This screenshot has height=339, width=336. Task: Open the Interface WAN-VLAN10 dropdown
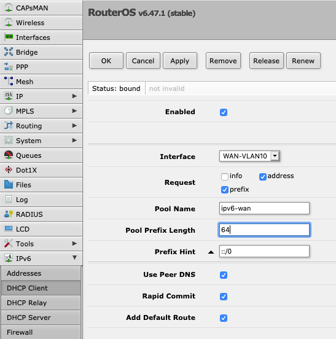[x=249, y=156]
